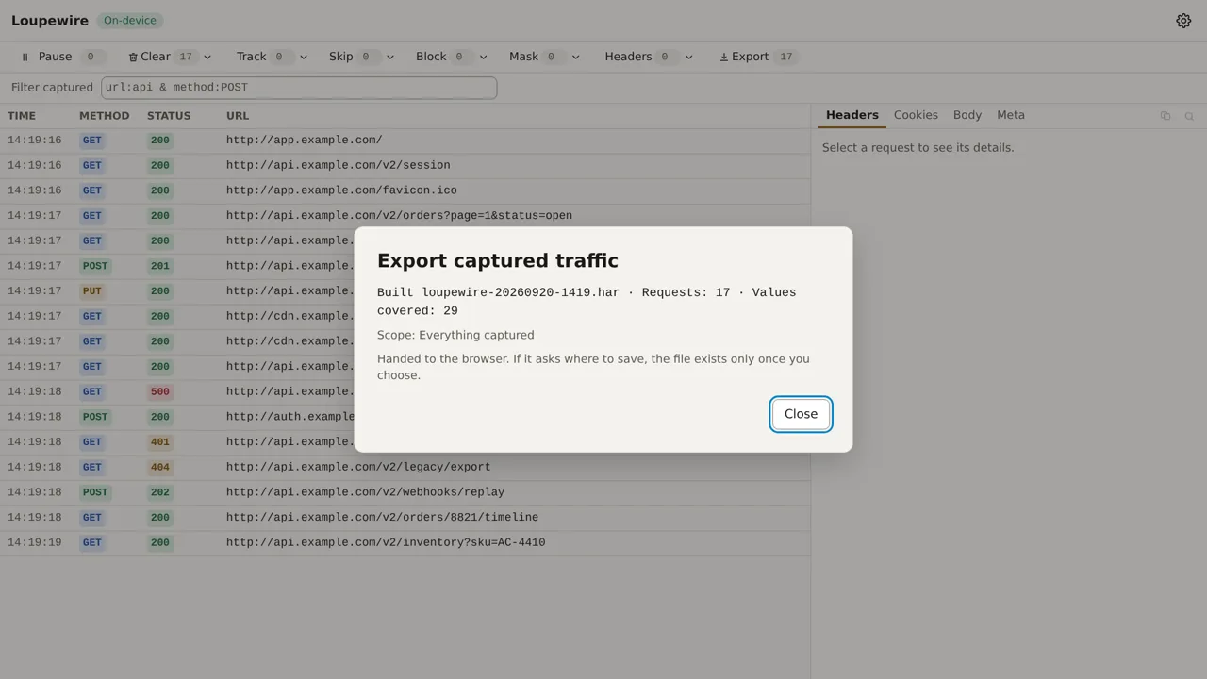Click the loupewire-20260920-1419.har filename
The image size is (1207, 679).
[521, 292]
